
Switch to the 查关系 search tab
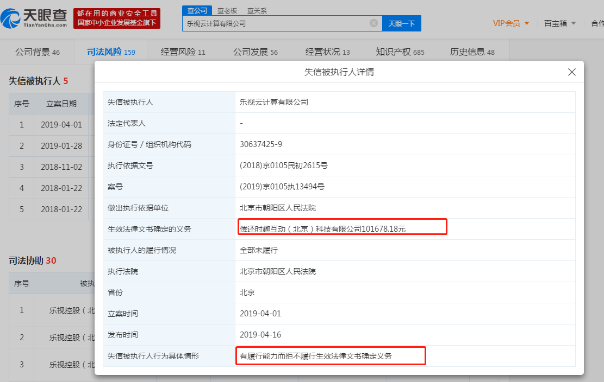[x=257, y=11]
